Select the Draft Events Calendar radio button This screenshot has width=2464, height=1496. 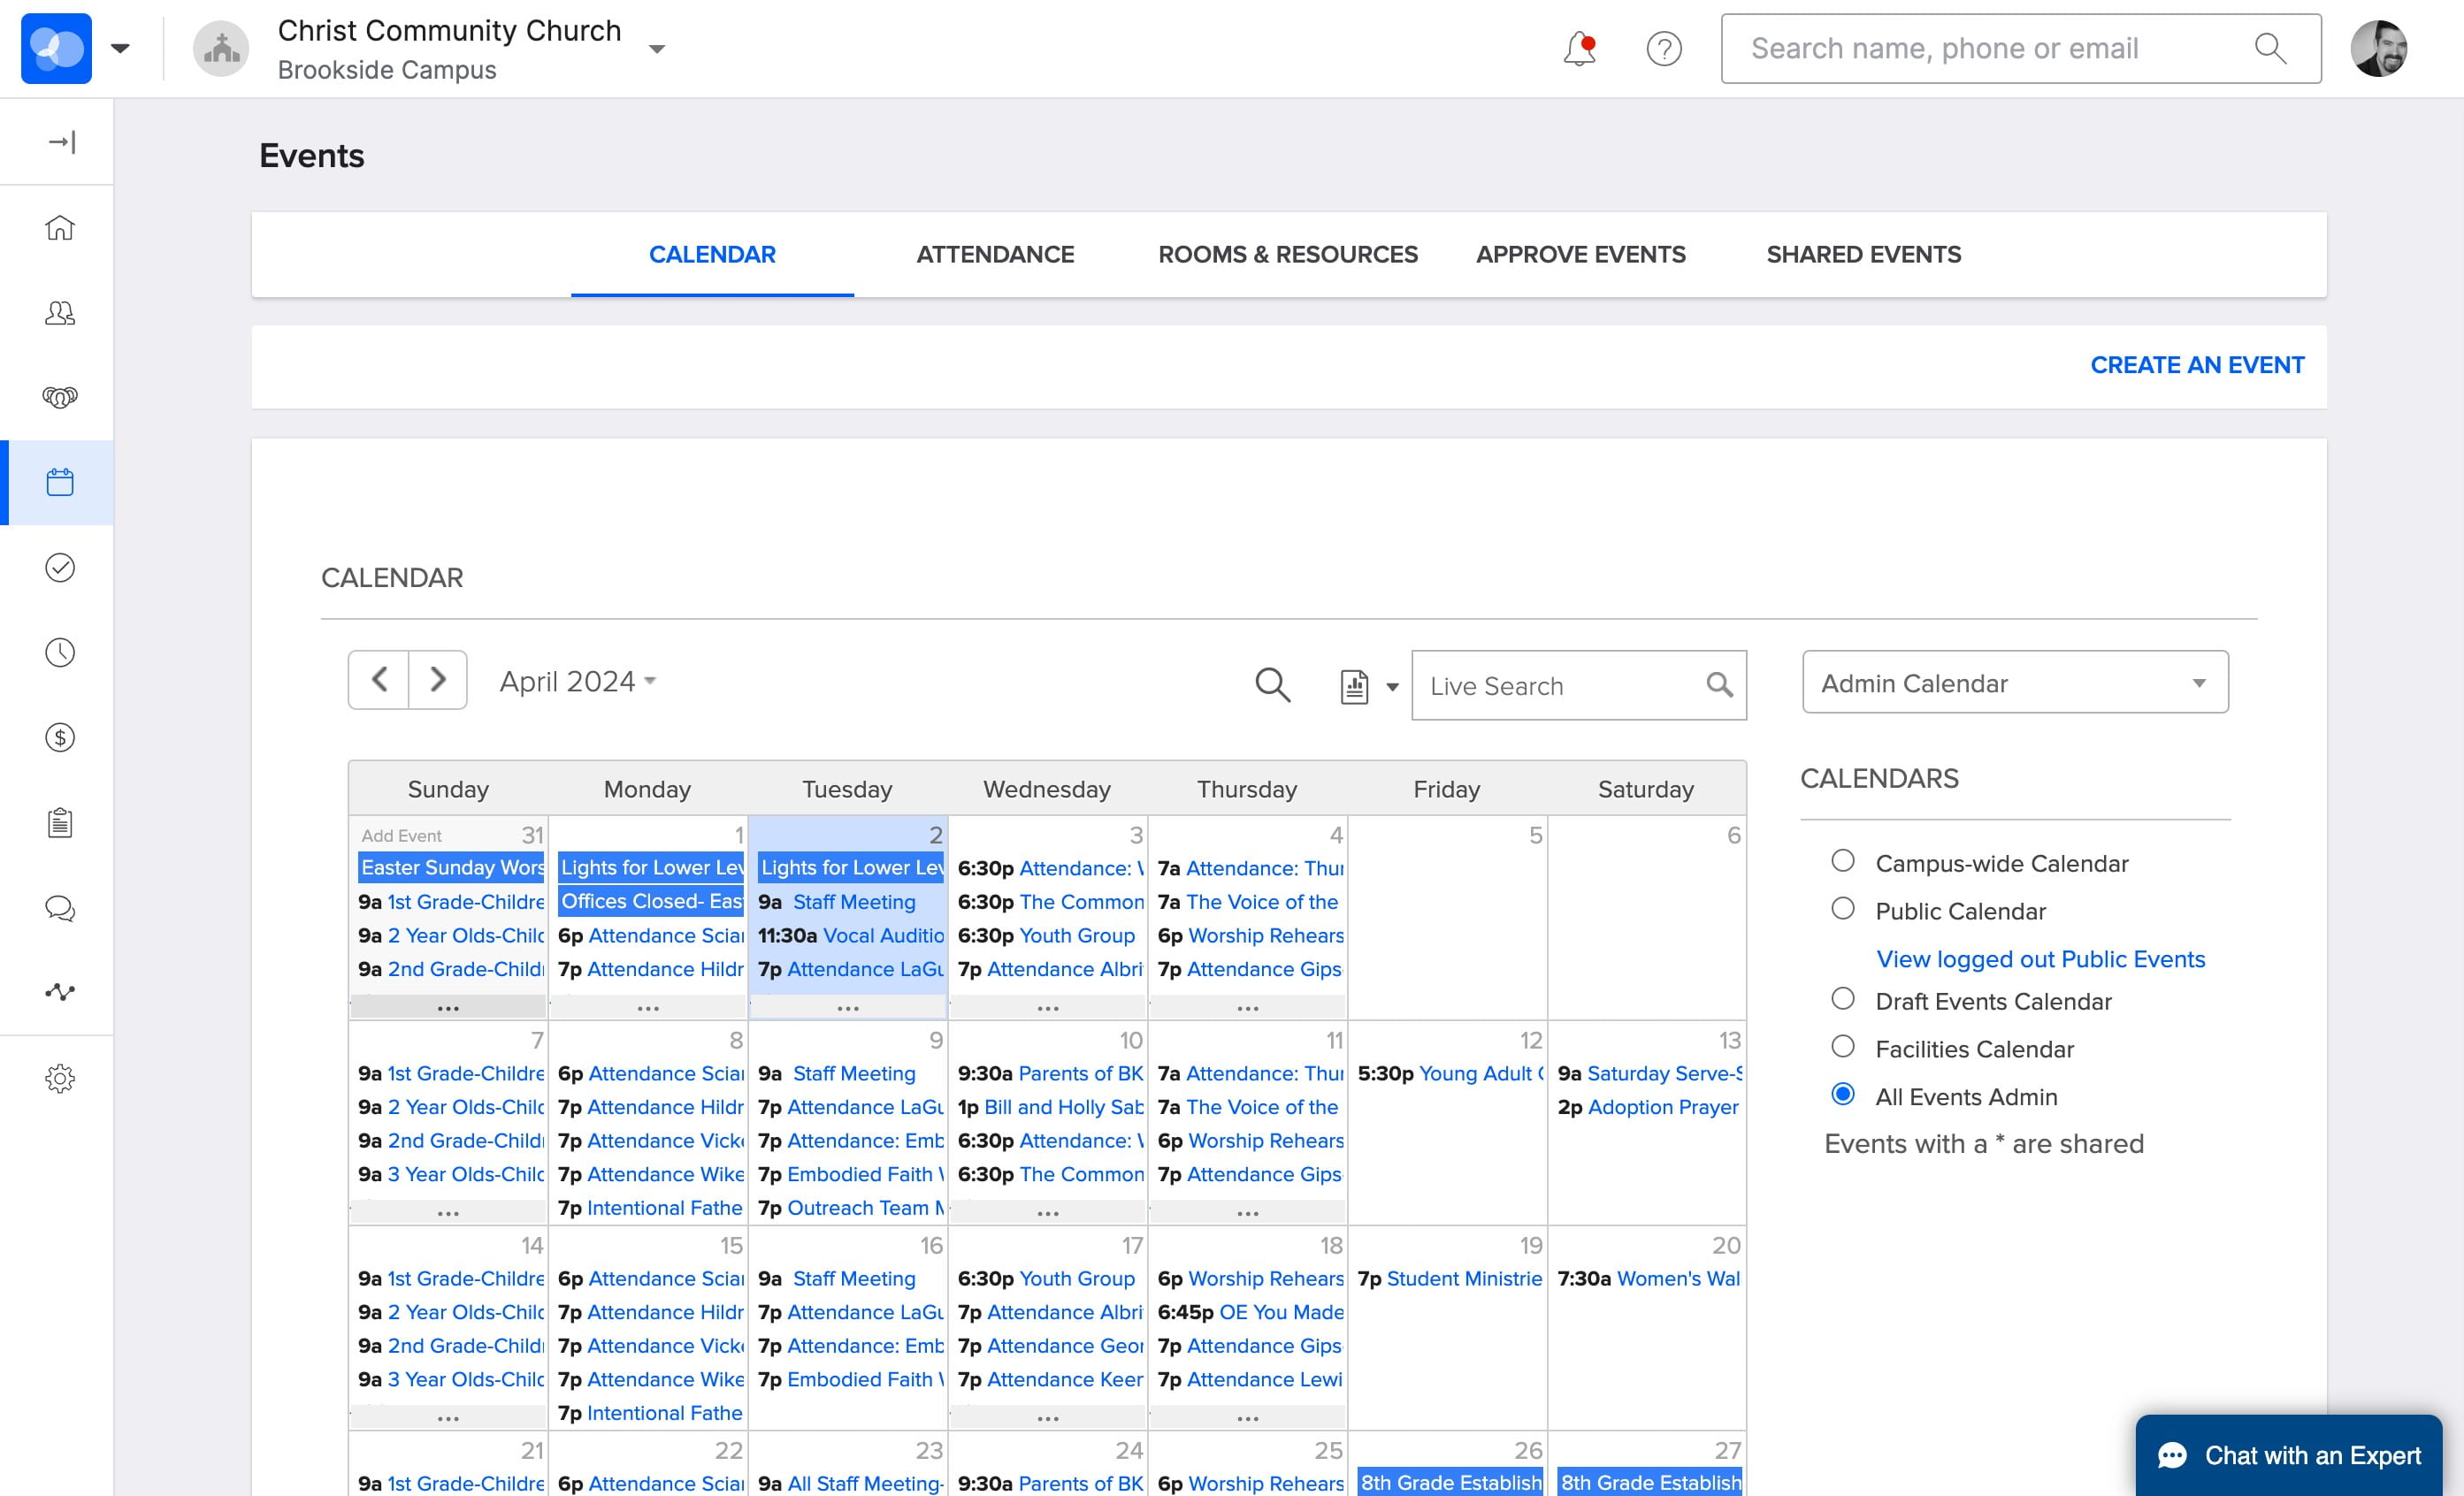point(1842,999)
